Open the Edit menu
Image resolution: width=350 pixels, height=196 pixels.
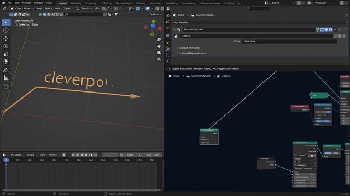click(x=17, y=3)
